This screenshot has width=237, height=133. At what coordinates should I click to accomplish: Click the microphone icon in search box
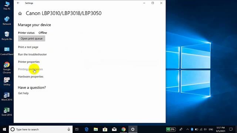[69, 129]
